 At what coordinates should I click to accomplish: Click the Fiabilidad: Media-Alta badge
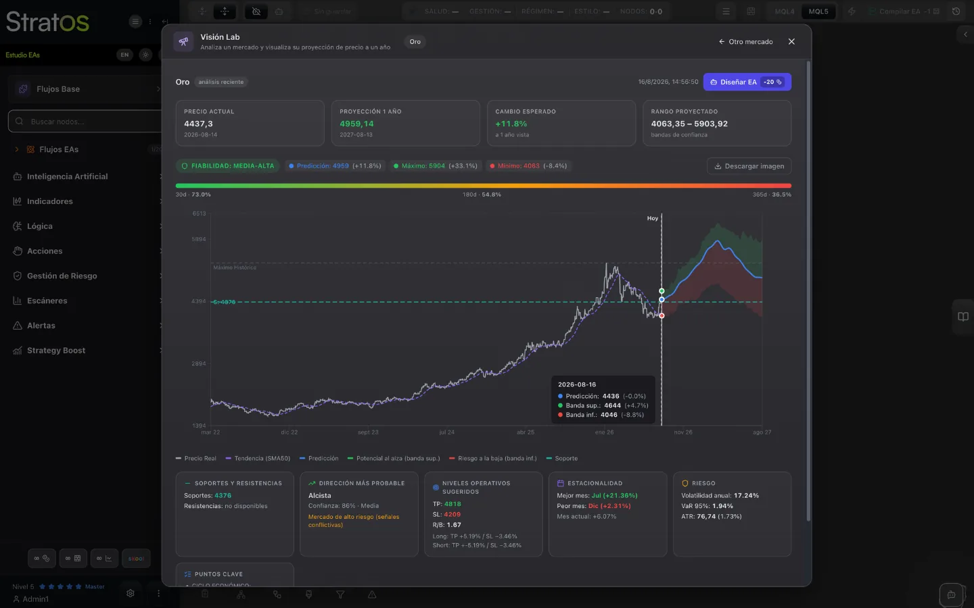(228, 166)
